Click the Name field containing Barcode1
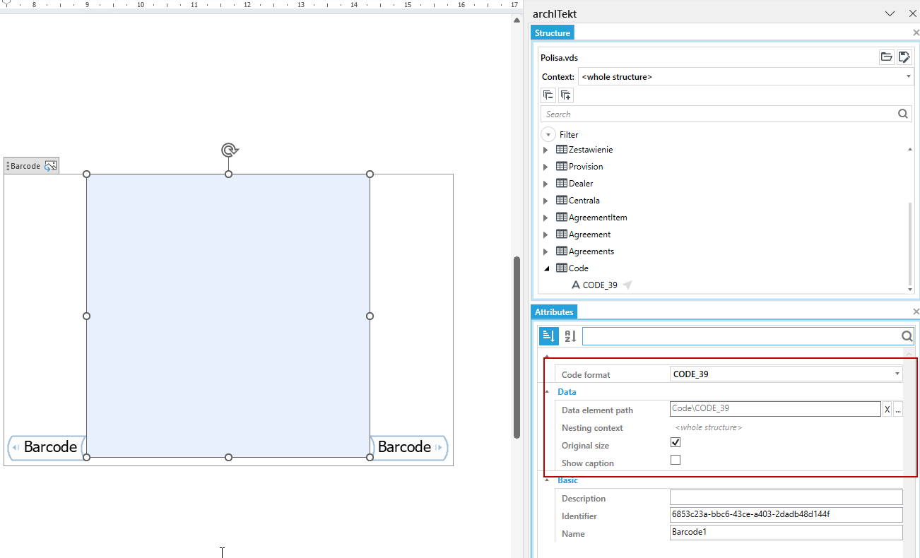This screenshot has height=558, width=920. tap(786, 533)
